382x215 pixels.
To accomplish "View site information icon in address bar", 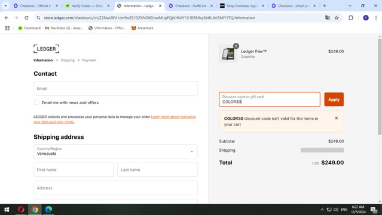I will coord(38,18).
